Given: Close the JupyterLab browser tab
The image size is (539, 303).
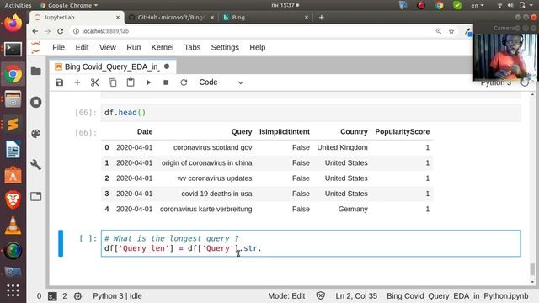Looking at the screenshot, I should tap(118, 17).
